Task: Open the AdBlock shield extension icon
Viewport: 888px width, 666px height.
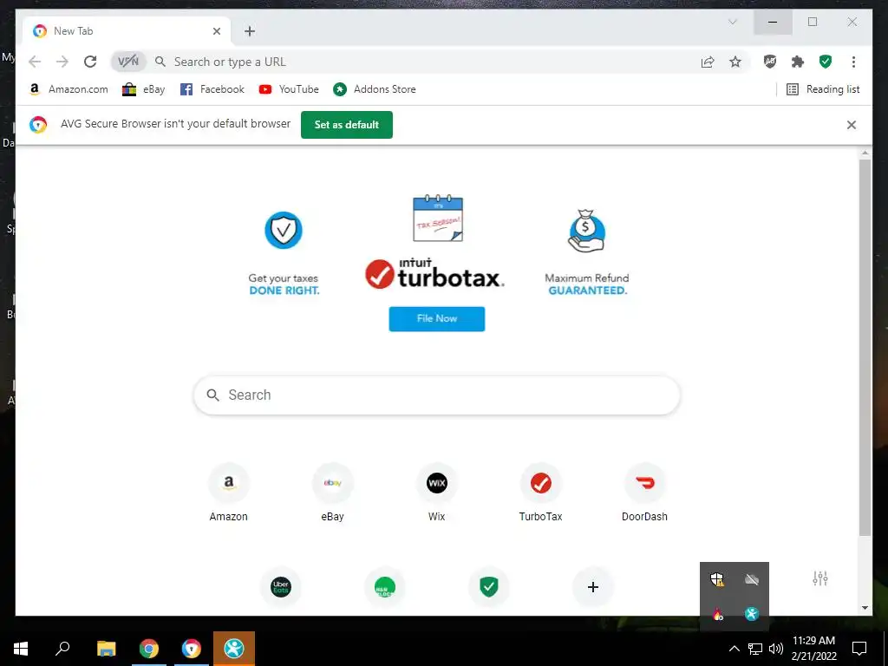Action: point(770,62)
